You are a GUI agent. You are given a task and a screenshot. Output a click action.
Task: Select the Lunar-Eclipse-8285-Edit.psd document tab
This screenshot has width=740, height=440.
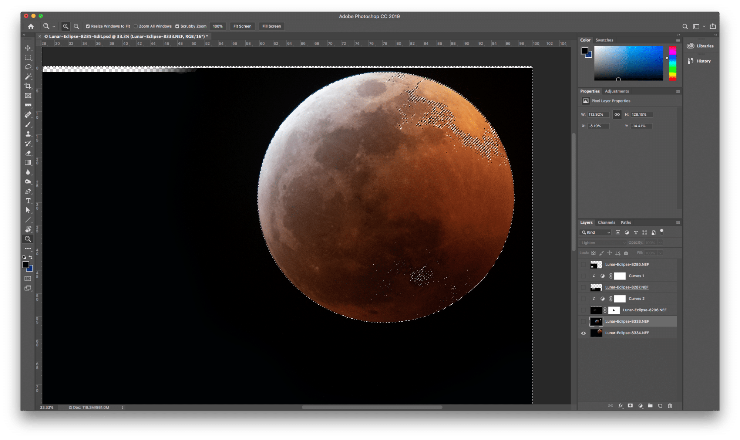tap(126, 37)
